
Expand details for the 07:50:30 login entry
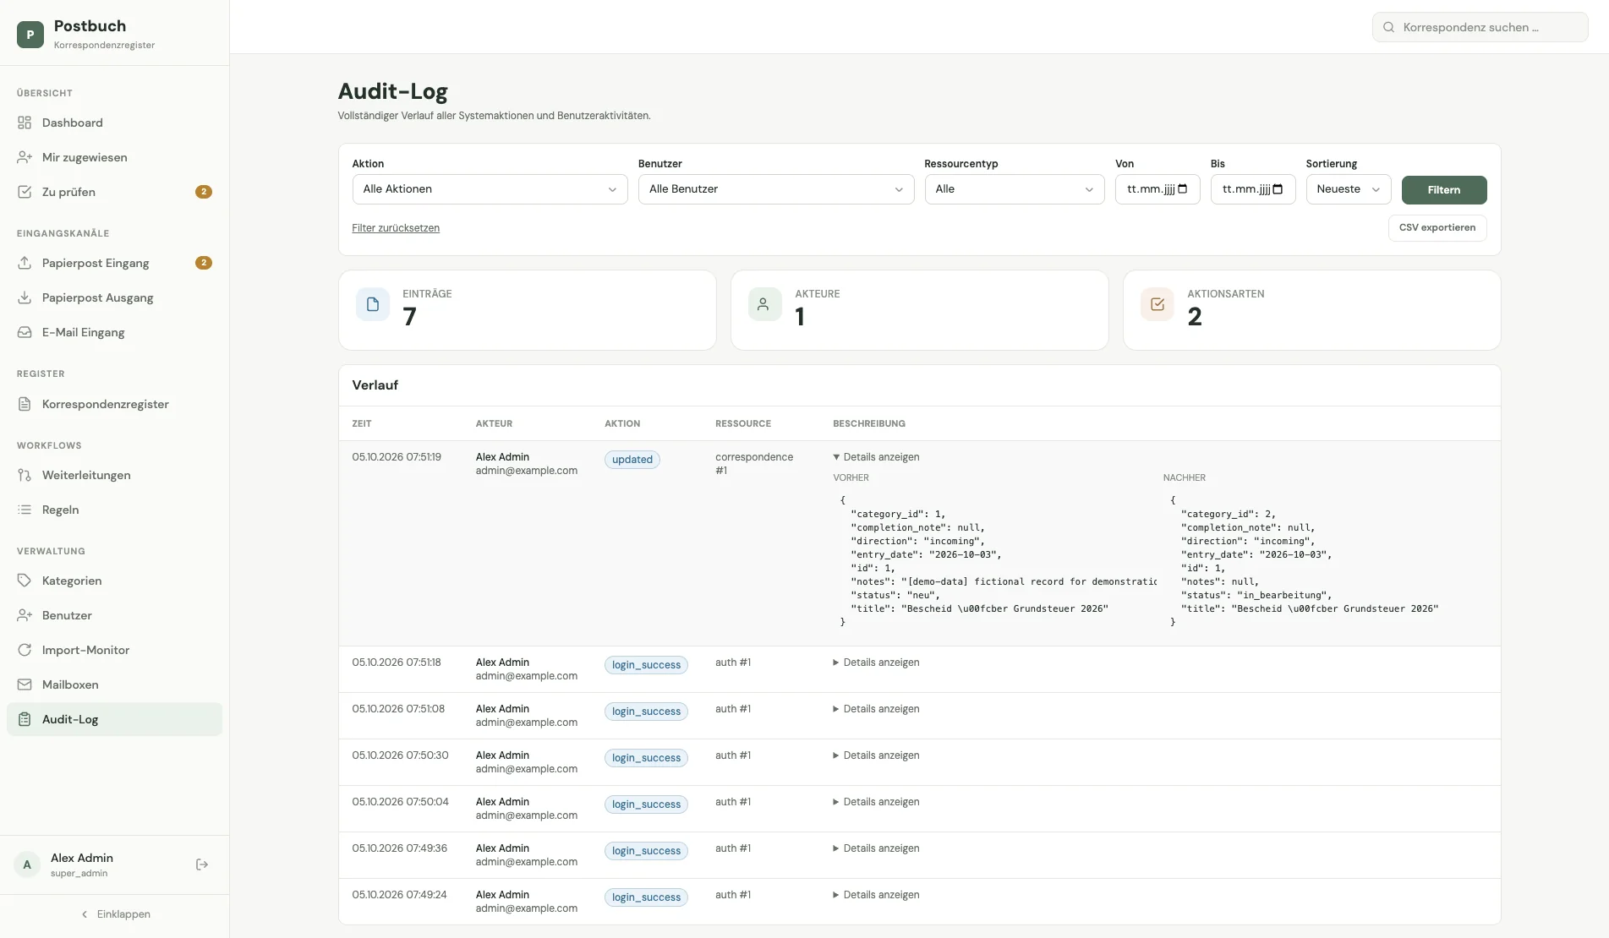pyautogui.click(x=876, y=755)
